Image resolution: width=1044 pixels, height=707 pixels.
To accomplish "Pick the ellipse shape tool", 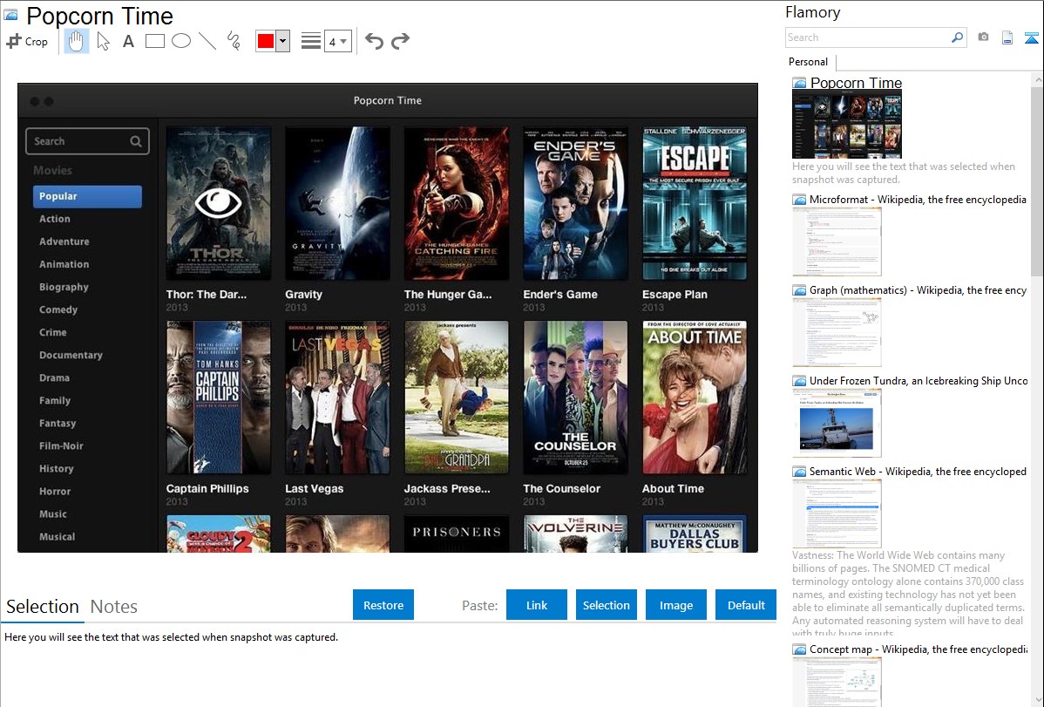I will click(x=181, y=41).
